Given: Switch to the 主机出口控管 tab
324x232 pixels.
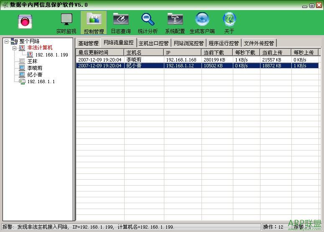Looking at the screenshot, I should [153, 43].
